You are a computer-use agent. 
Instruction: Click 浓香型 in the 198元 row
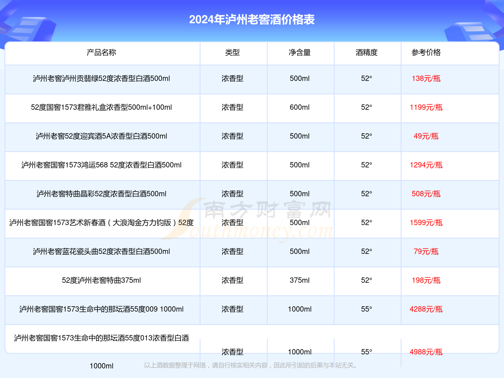[232, 281]
